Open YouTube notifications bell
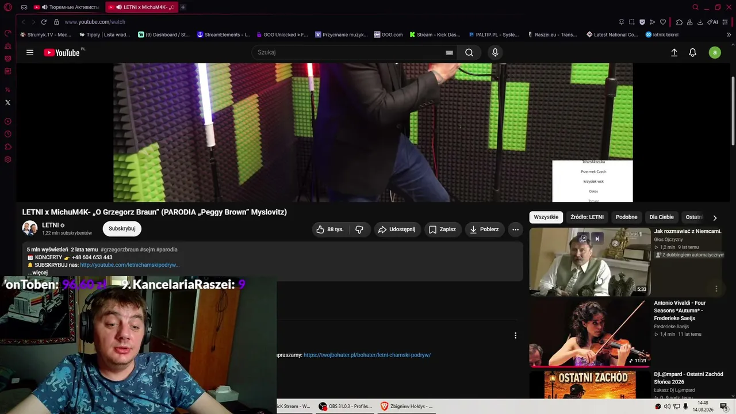The height and width of the screenshot is (414, 736). (693, 52)
